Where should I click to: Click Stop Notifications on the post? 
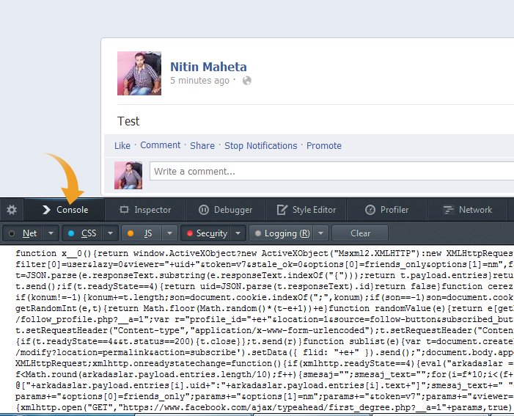[x=260, y=146]
